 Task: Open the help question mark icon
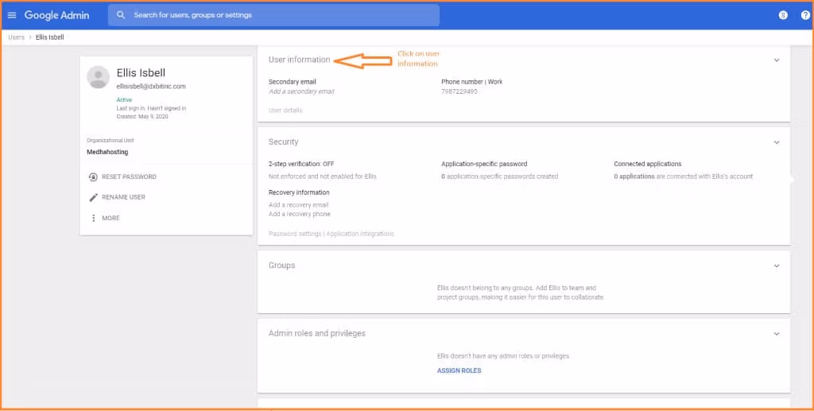[x=804, y=15]
